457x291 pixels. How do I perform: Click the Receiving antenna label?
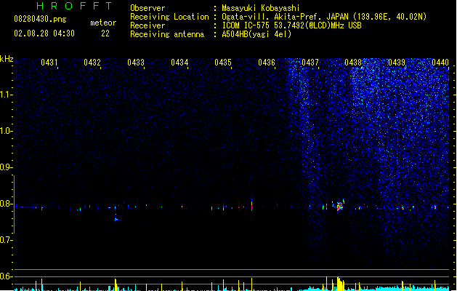(167, 34)
